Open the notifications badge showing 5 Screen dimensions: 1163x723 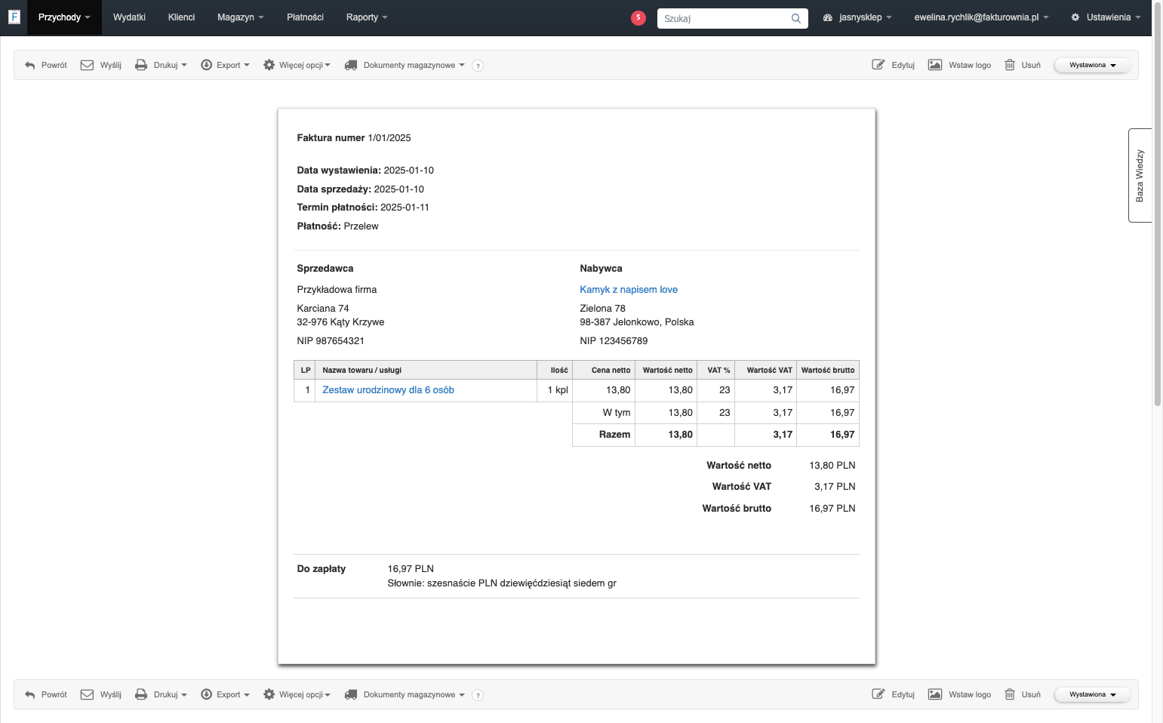tap(638, 17)
